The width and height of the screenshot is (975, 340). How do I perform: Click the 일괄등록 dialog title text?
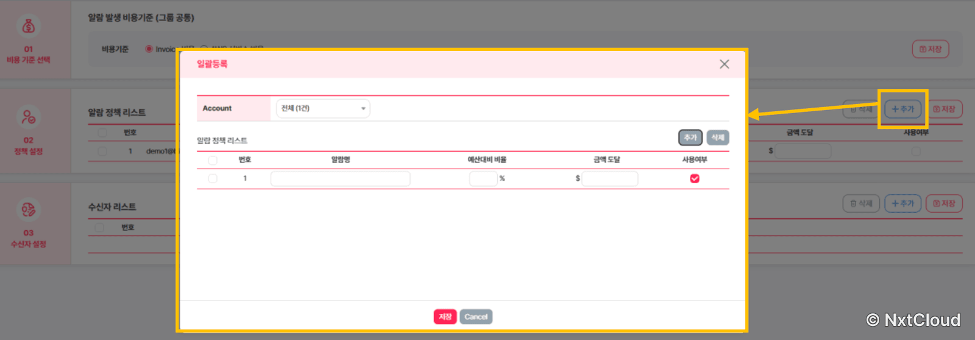[211, 64]
